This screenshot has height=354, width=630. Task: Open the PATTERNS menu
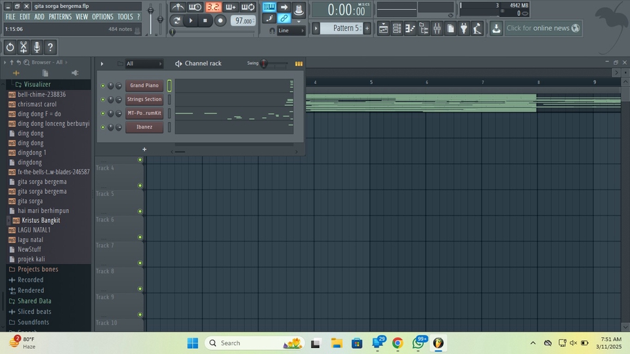pos(60,16)
